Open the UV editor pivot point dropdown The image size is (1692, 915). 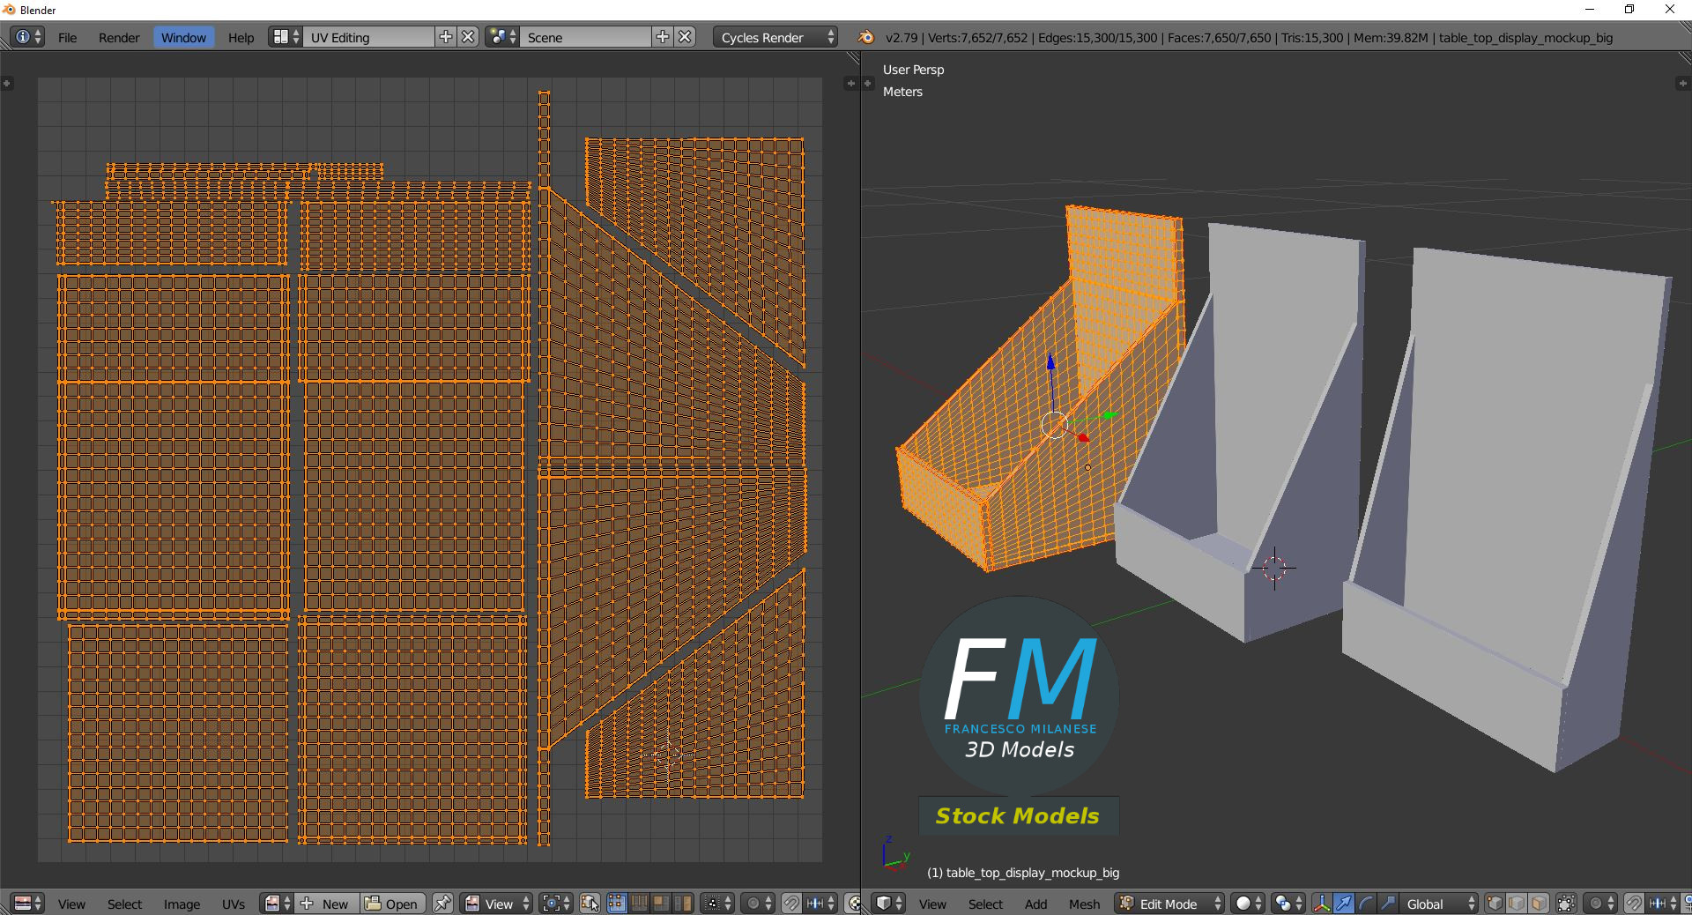(556, 904)
